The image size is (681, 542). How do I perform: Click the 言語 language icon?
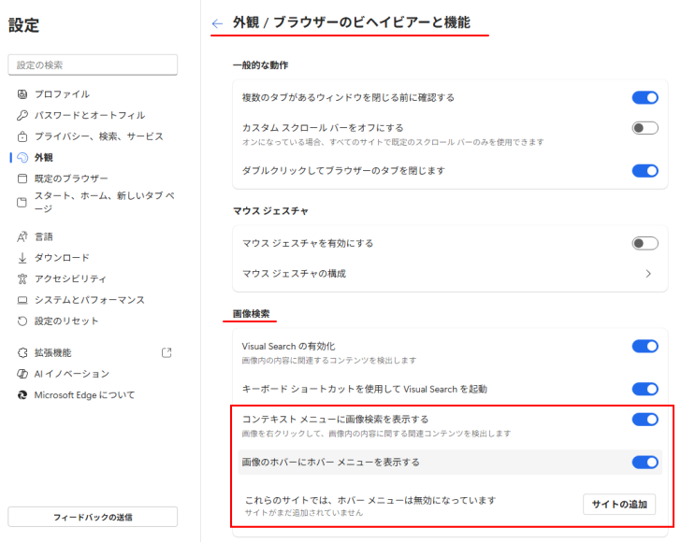pos(23,236)
